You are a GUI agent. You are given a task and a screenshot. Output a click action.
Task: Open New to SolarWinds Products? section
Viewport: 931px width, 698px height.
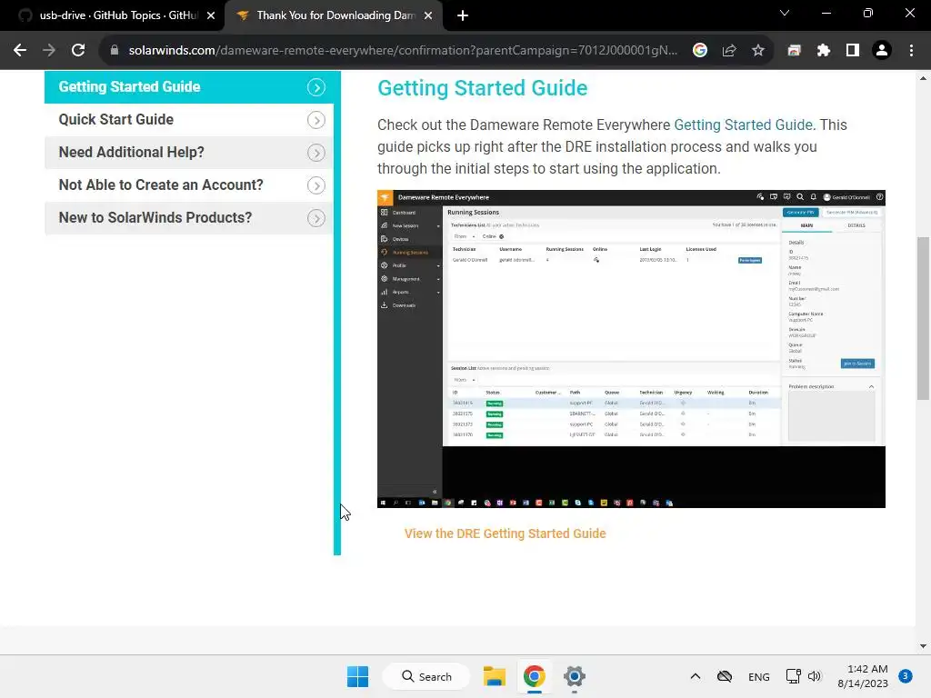point(189,218)
